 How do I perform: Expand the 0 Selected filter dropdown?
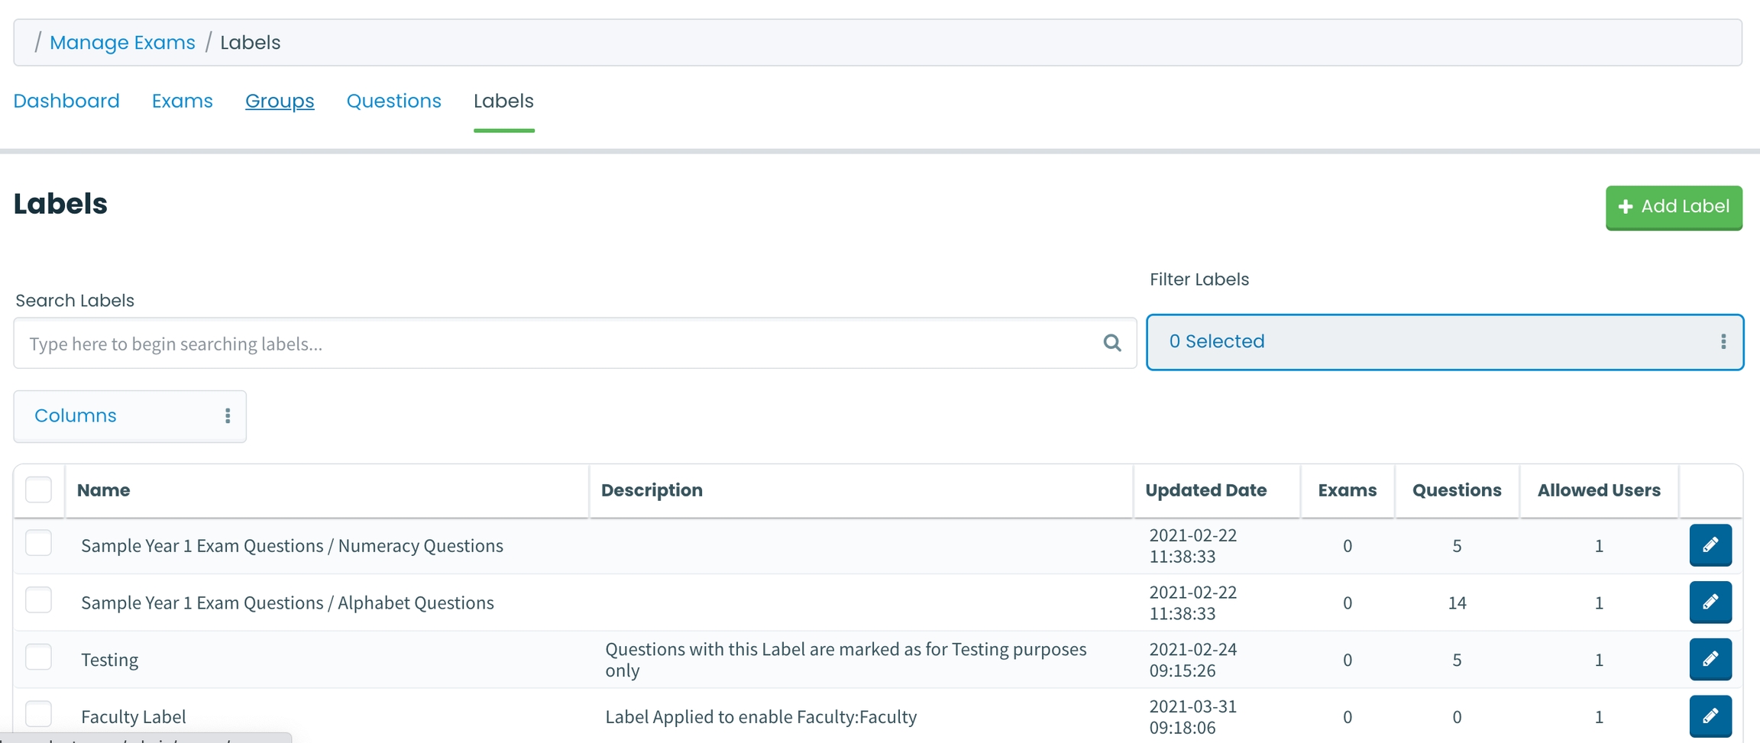(x=1444, y=341)
